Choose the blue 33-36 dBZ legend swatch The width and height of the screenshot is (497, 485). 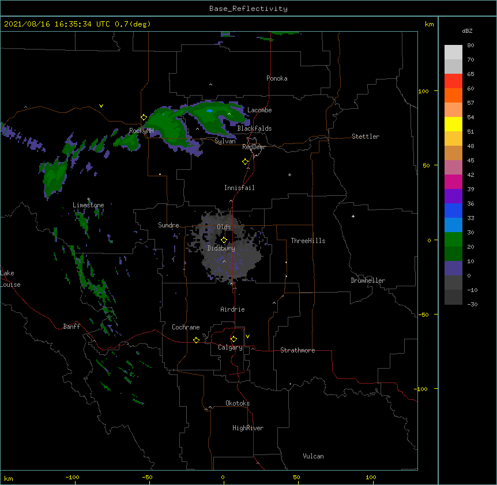(x=453, y=210)
